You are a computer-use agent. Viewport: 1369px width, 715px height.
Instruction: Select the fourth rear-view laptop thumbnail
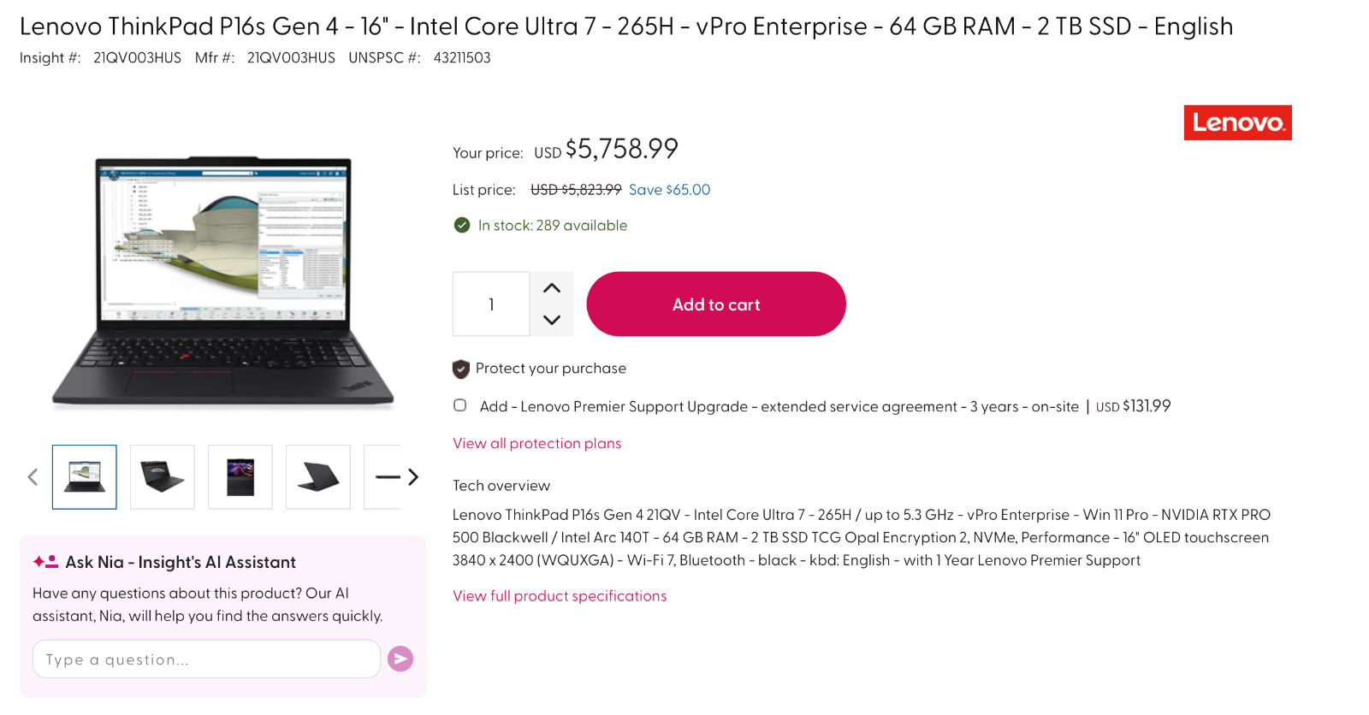click(x=318, y=476)
